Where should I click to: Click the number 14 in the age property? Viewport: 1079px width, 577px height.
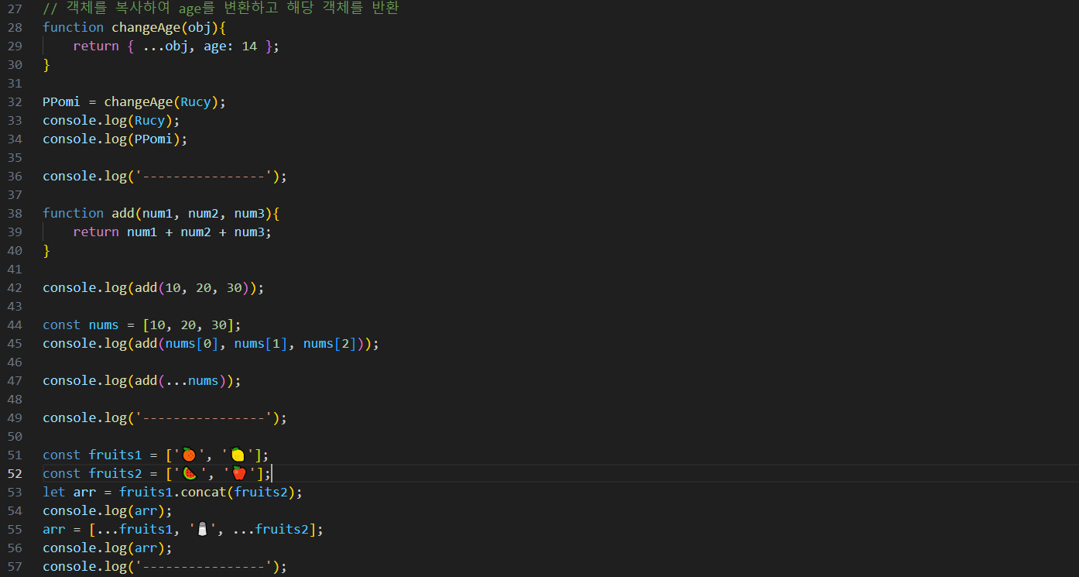[x=249, y=46]
